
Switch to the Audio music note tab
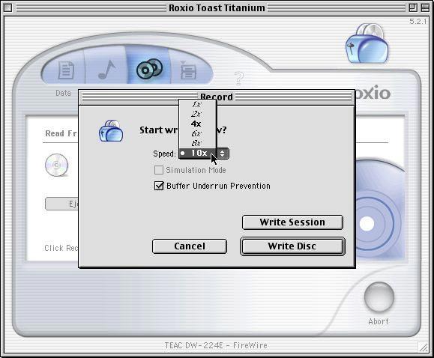pyautogui.click(x=106, y=69)
